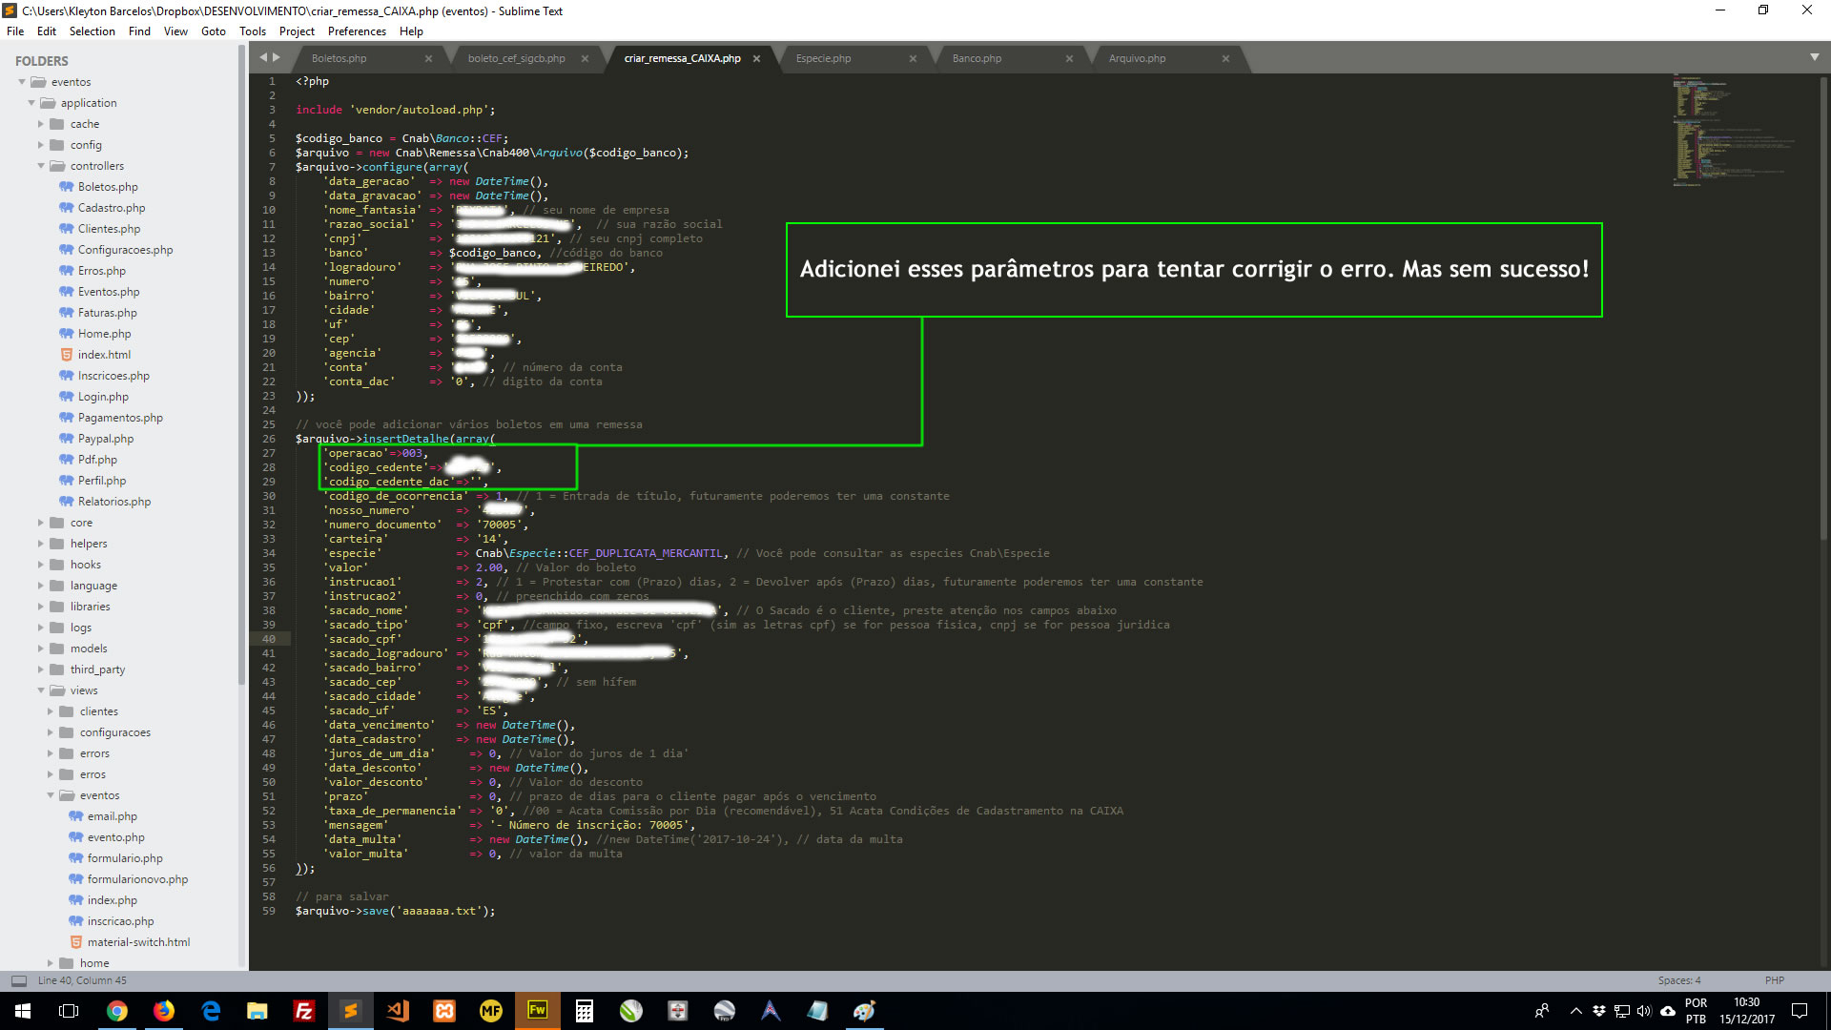Click the sidebar toggle icon in status bar
The height and width of the screenshot is (1030, 1831).
coord(18,980)
